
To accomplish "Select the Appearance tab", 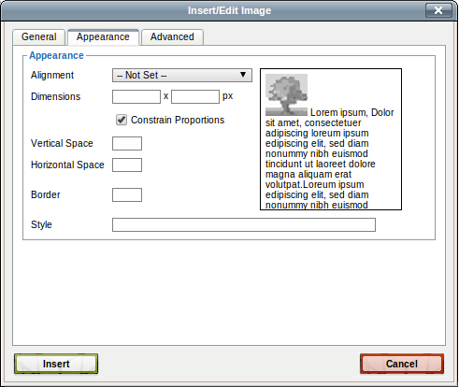I will point(103,36).
